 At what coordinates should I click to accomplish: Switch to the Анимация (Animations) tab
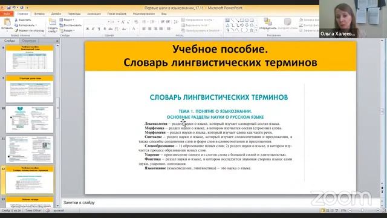coord(94,14)
